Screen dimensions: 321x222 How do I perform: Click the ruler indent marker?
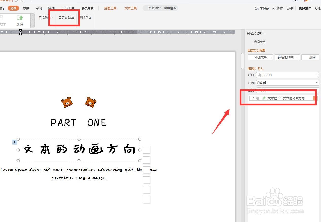tap(21, 32)
